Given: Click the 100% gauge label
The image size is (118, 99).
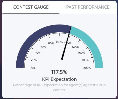Looking at the screenshot, I should (x=59, y=42).
